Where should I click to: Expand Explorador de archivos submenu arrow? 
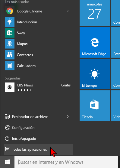click(x=68, y=116)
